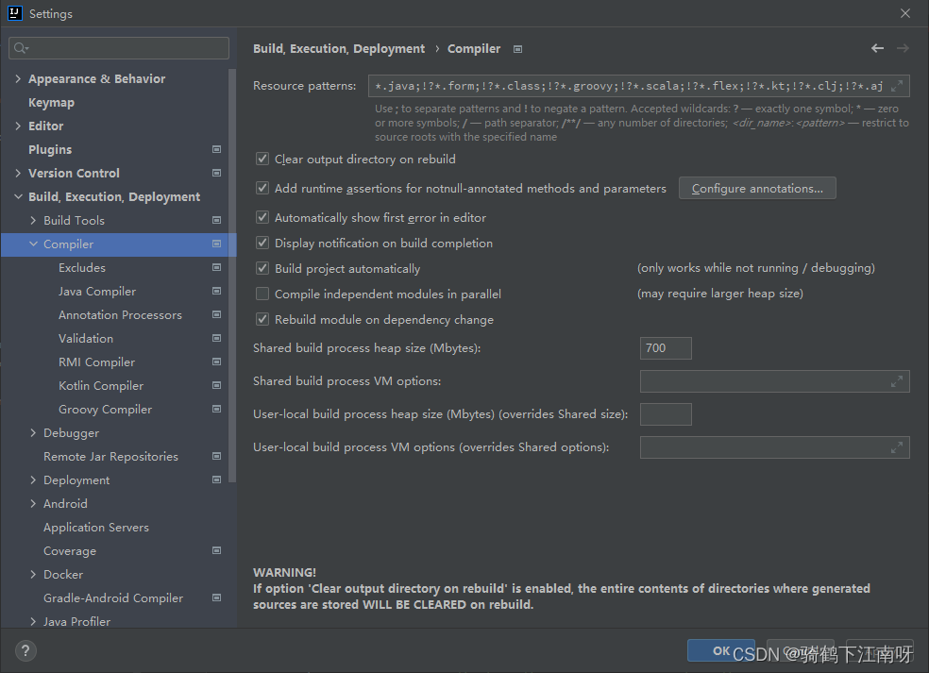This screenshot has height=673, width=929.
Task: Open the Help question mark icon
Action: click(25, 650)
